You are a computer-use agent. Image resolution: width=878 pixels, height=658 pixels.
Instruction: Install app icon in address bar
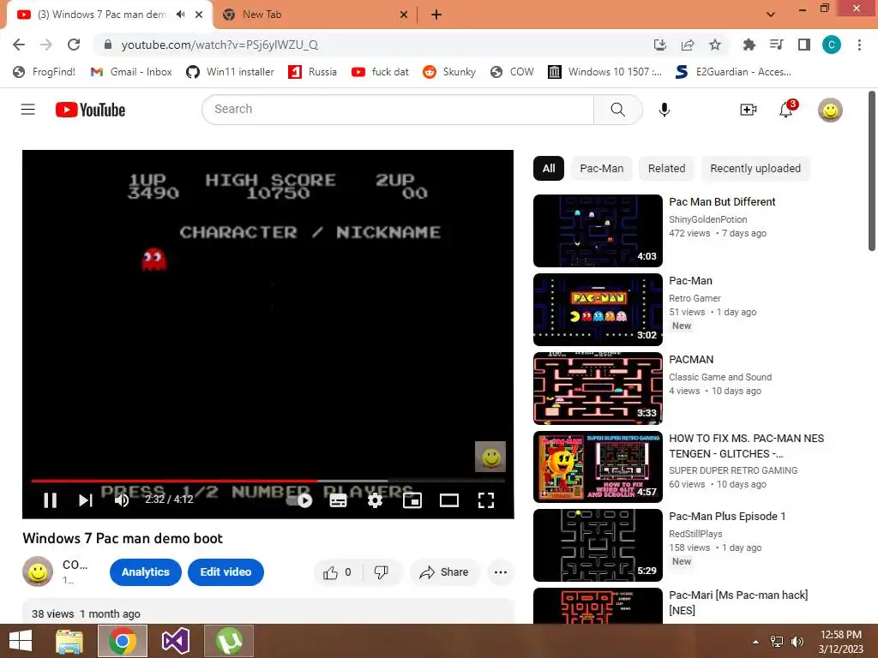pos(660,45)
